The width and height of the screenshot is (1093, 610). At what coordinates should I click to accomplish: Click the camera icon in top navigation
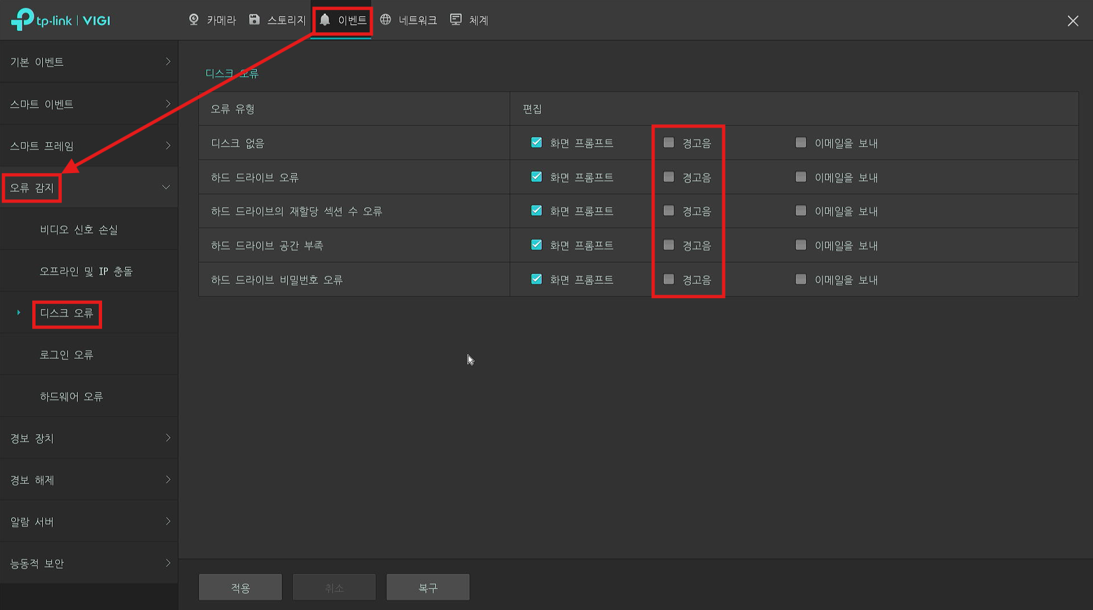(194, 20)
